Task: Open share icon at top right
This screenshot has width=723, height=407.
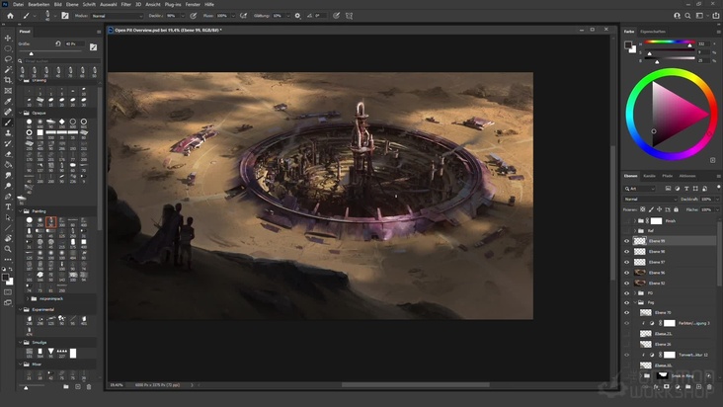Action: 716,16
